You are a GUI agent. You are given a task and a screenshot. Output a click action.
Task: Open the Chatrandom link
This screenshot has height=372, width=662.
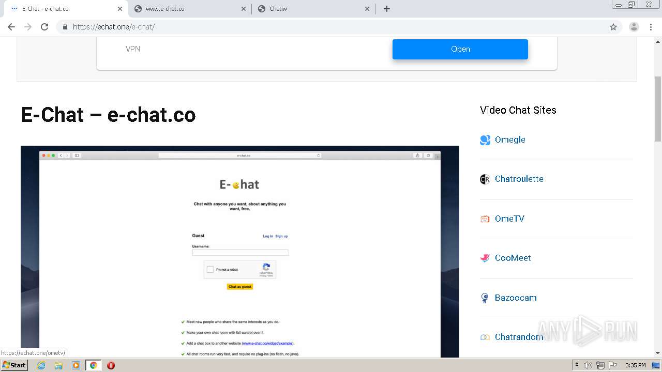coord(519,337)
